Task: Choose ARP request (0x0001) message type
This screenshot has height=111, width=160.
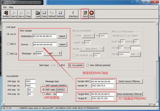Action: click(44, 85)
